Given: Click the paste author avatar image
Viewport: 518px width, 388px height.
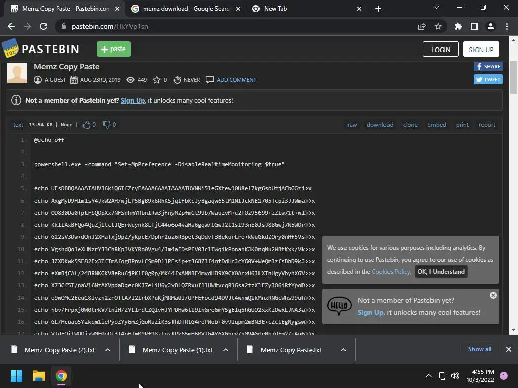Looking at the screenshot, I should pyautogui.click(x=17, y=73).
